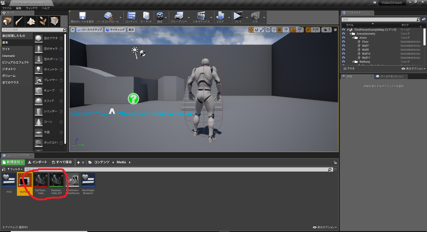
Task: Open viewport options arrow menu
Action: 73,30
